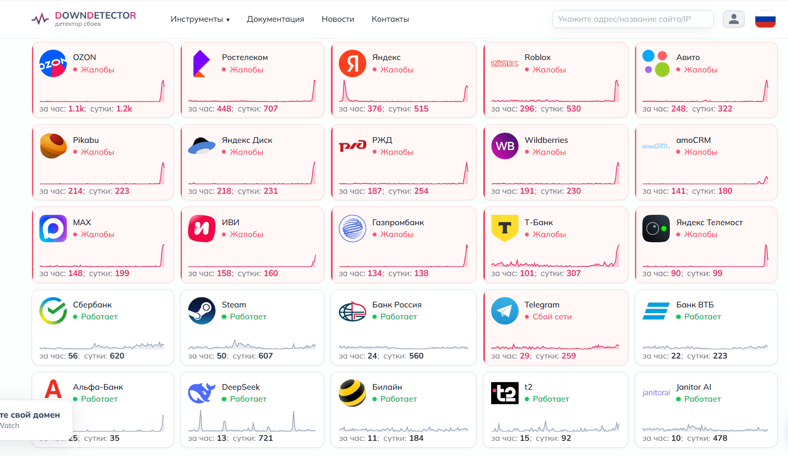
Task: Click the Яндекс red Я logo
Action: pyautogui.click(x=352, y=64)
